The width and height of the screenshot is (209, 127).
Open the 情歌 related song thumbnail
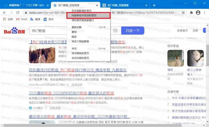(x=176, y=58)
